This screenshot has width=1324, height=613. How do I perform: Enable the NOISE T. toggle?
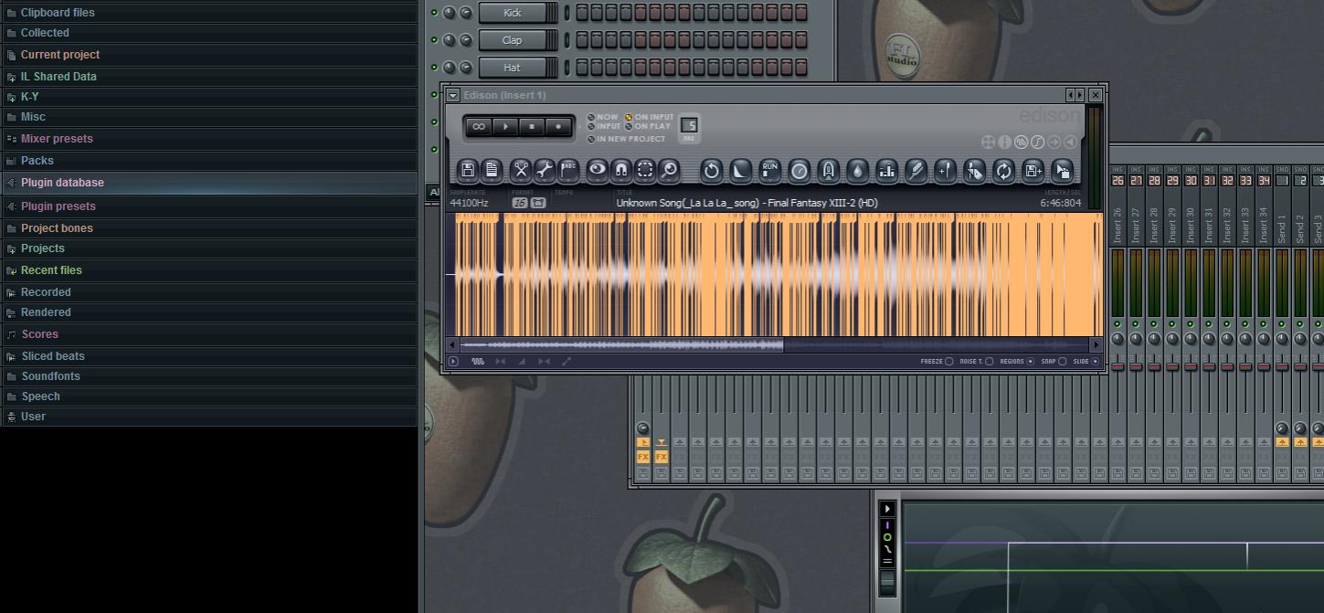pyautogui.click(x=976, y=362)
